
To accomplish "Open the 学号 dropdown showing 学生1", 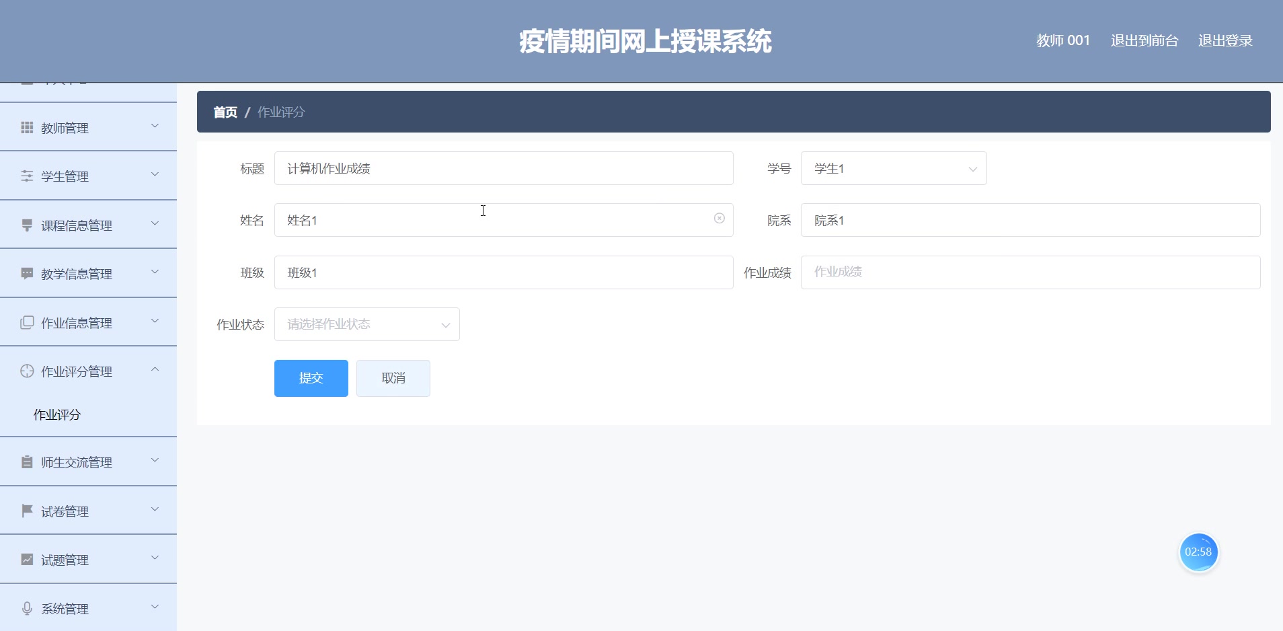I will click(894, 168).
